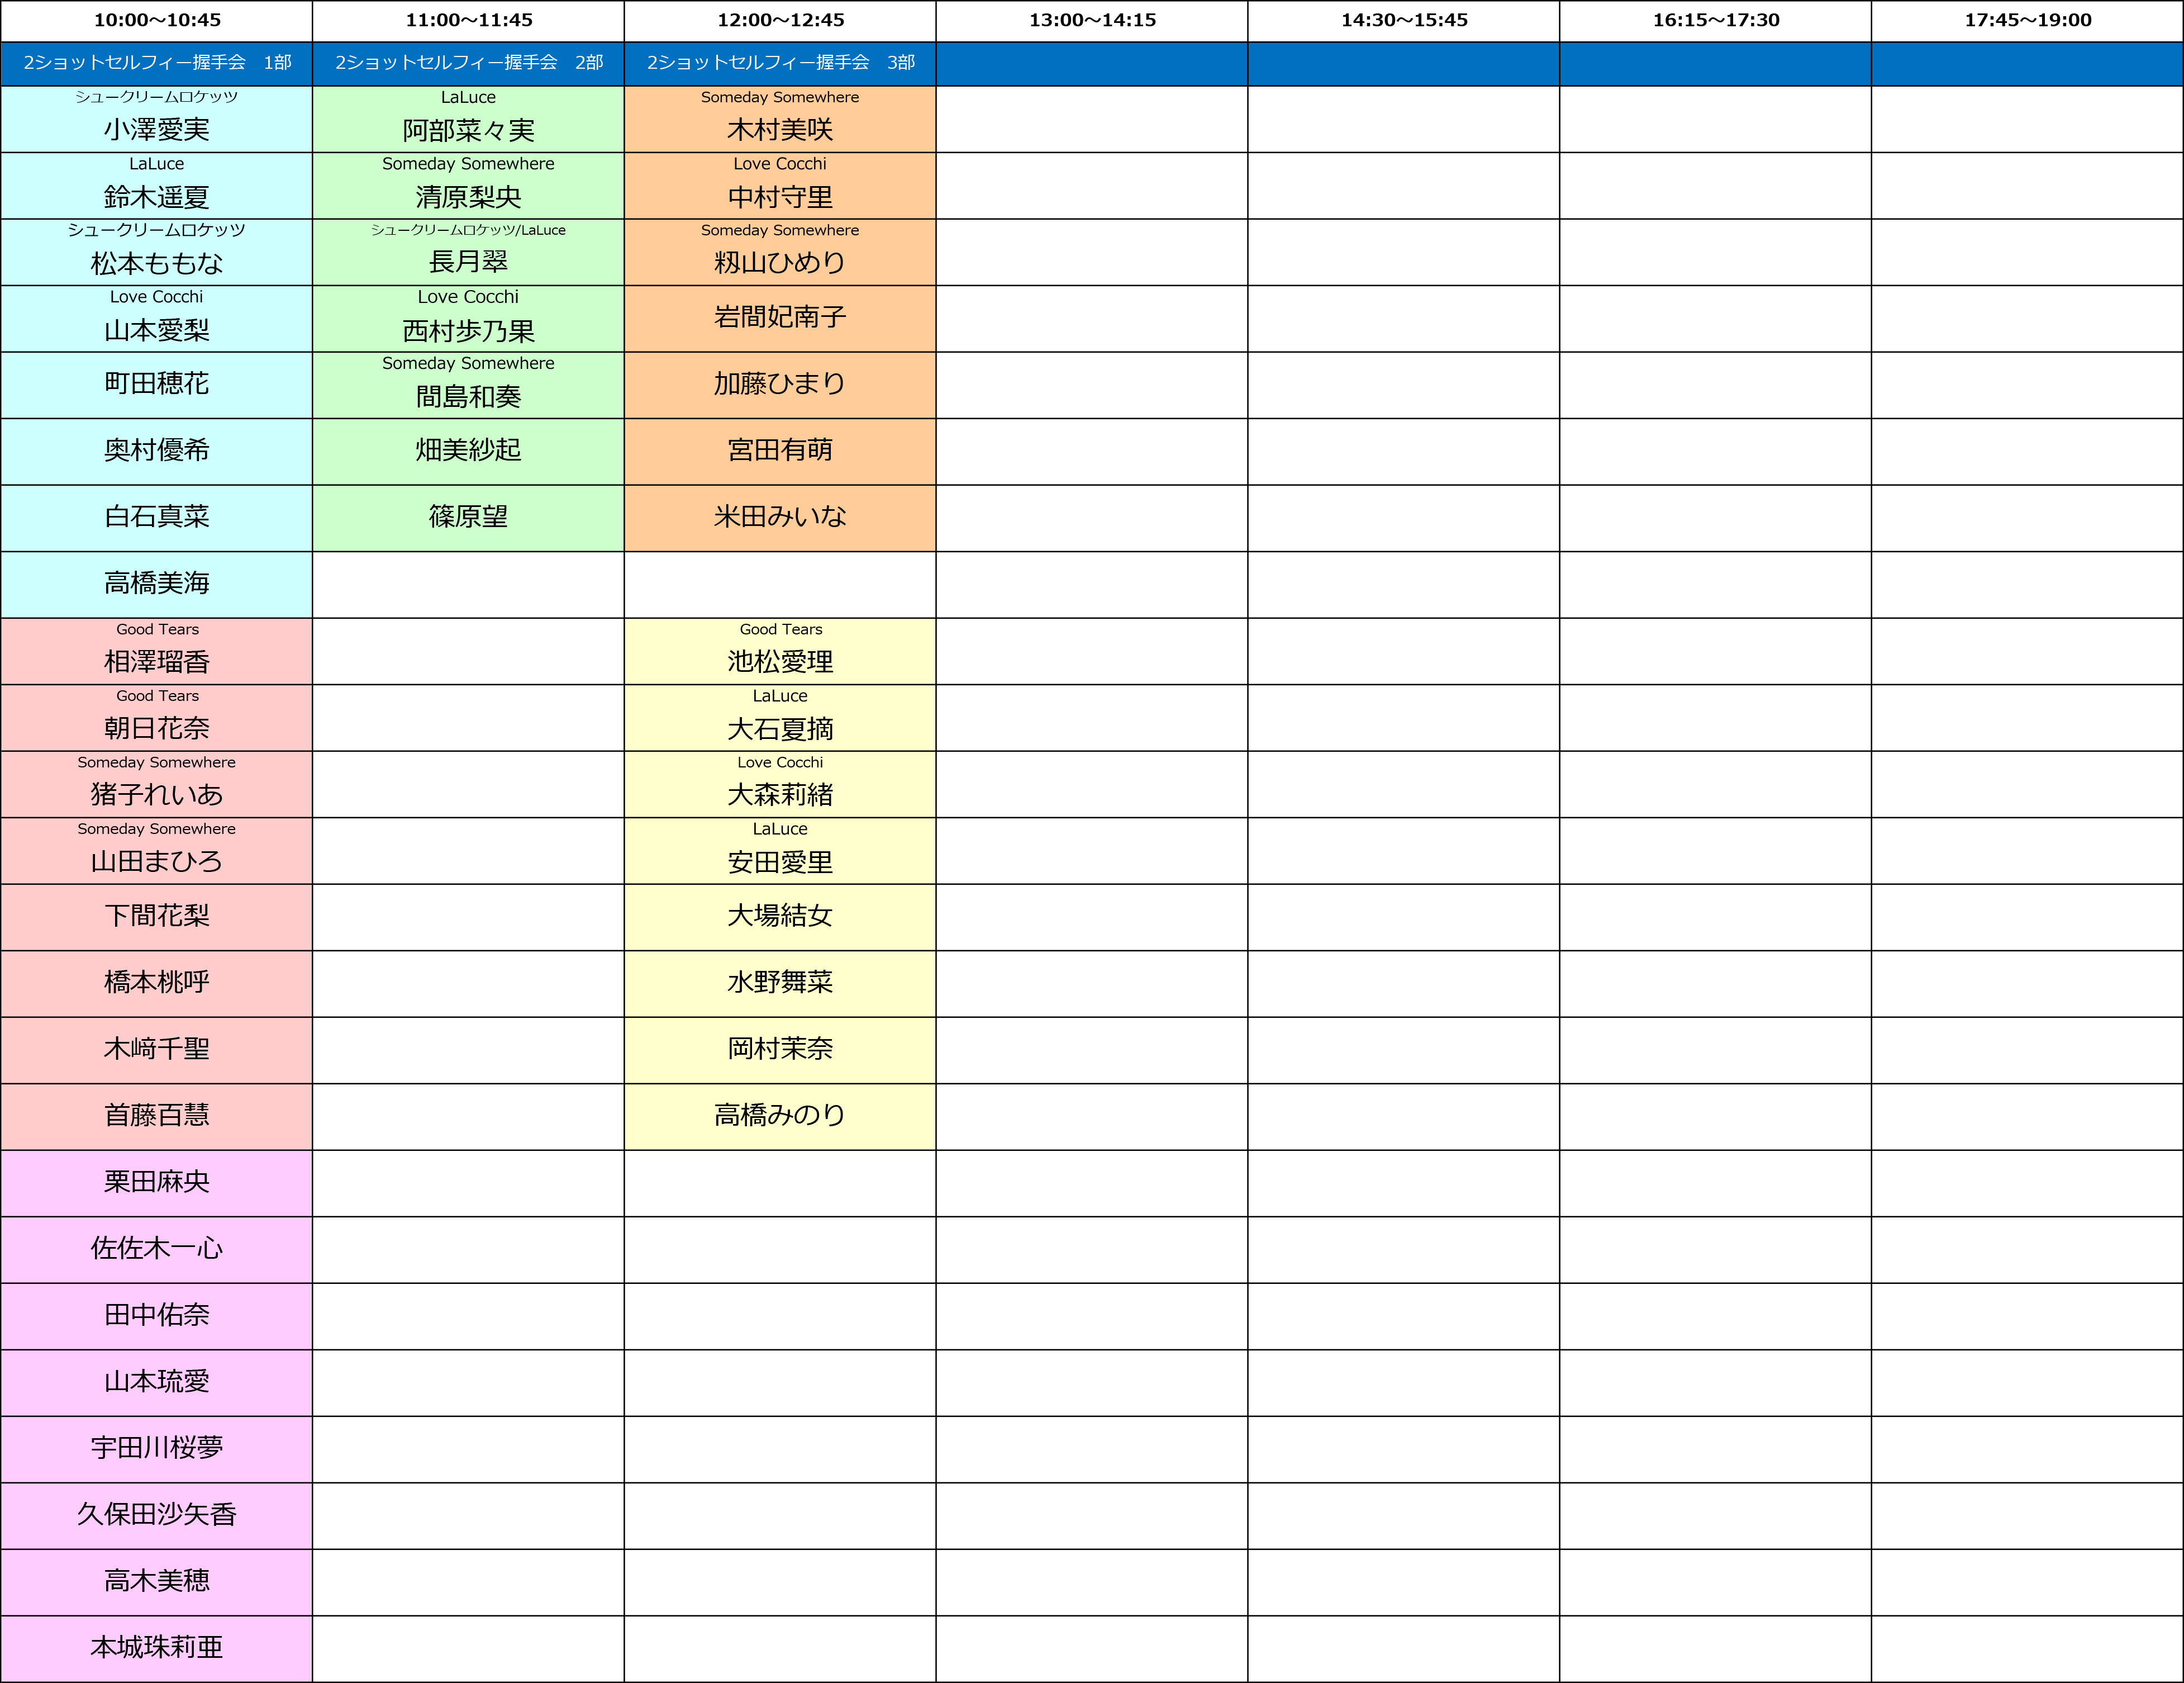Select the 本城珠莉亜 cell
The width and height of the screenshot is (2184, 1683).
157,1648
